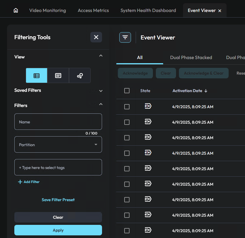This screenshot has height=238, width=245.
Task: Tick the select-all checkbox in the header
Action: [x=127, y=91]
